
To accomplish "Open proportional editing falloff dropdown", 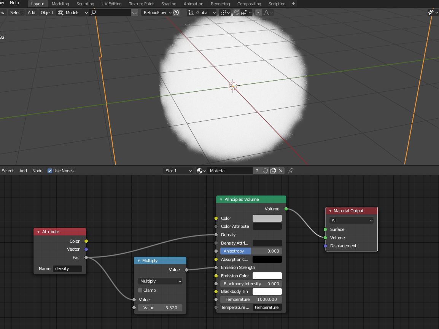I will pos(268,13).
